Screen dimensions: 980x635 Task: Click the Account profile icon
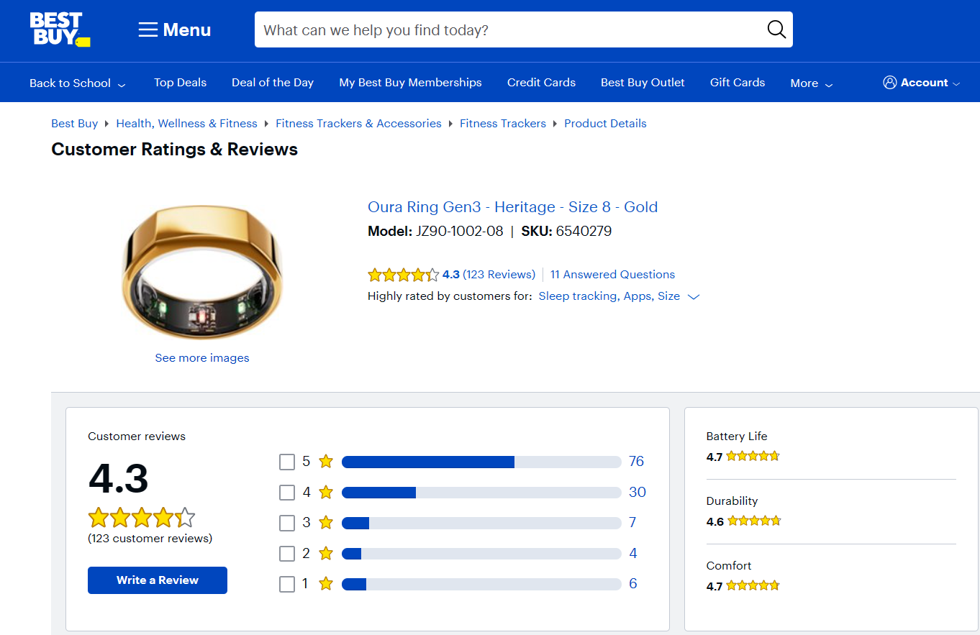pos(890,82)
